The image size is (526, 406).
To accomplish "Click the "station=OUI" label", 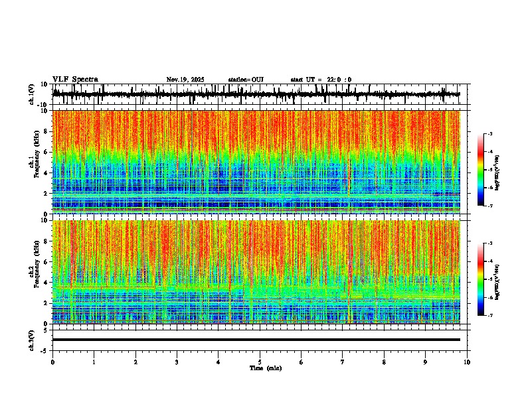I will pos(246,80).
